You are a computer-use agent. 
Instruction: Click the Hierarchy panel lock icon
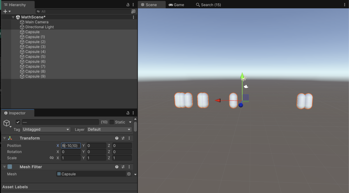click(128, 5)
